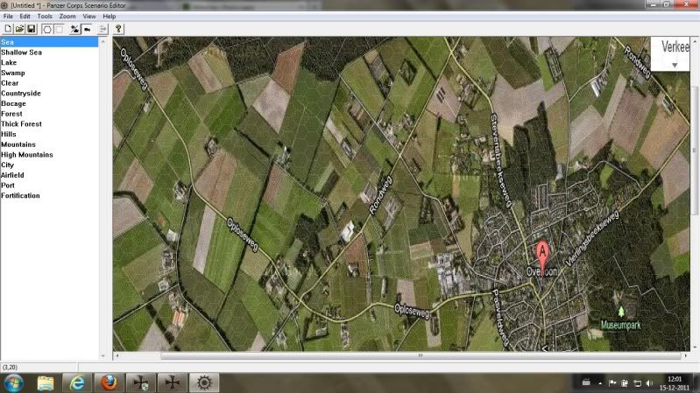Click the blank square toolbar button
This screenshot has height=393, width=700.
(x=59, y=29)
